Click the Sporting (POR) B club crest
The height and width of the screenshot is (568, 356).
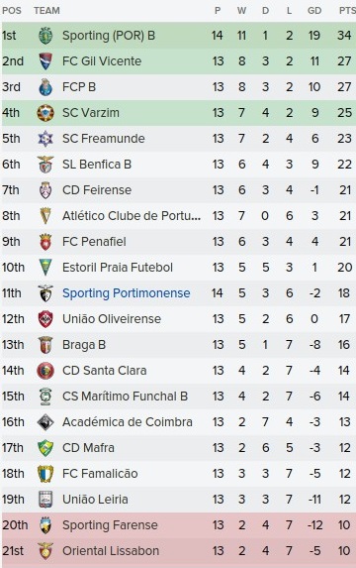point(45,36)
